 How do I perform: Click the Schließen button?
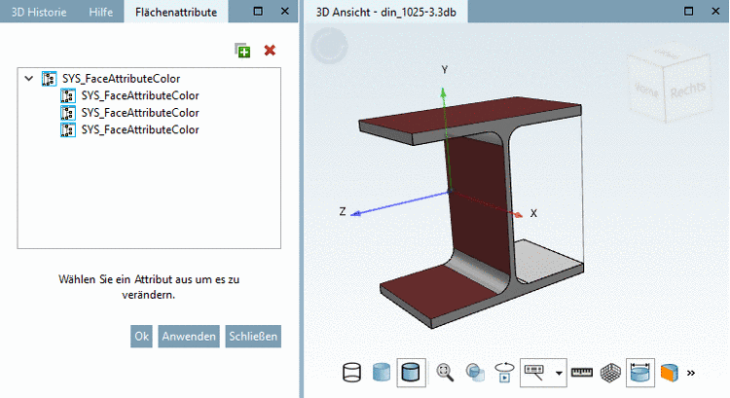[253, 336]
